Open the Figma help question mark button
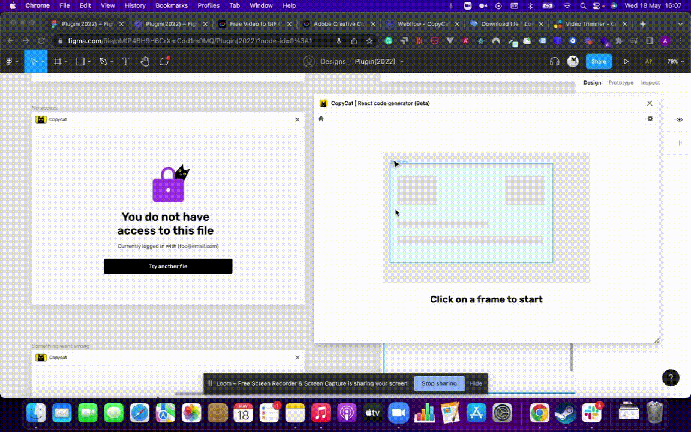This screenshot has height=432, width=691. (671, 378)
